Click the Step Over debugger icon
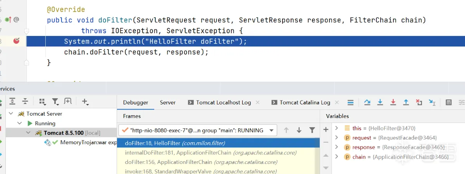465x174 pixels. pos(367,102)
